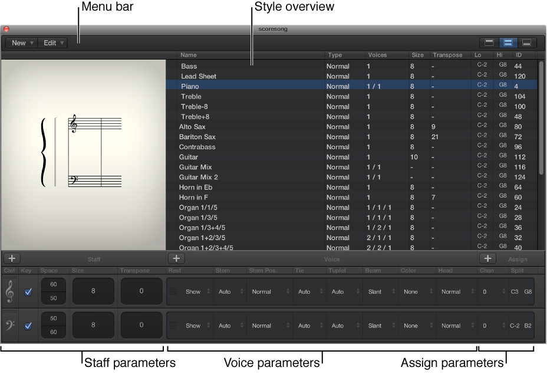Toggle Key checkbox for treble clef staff
This screenshot has width=547, height=374.
[x=28, y=292]
